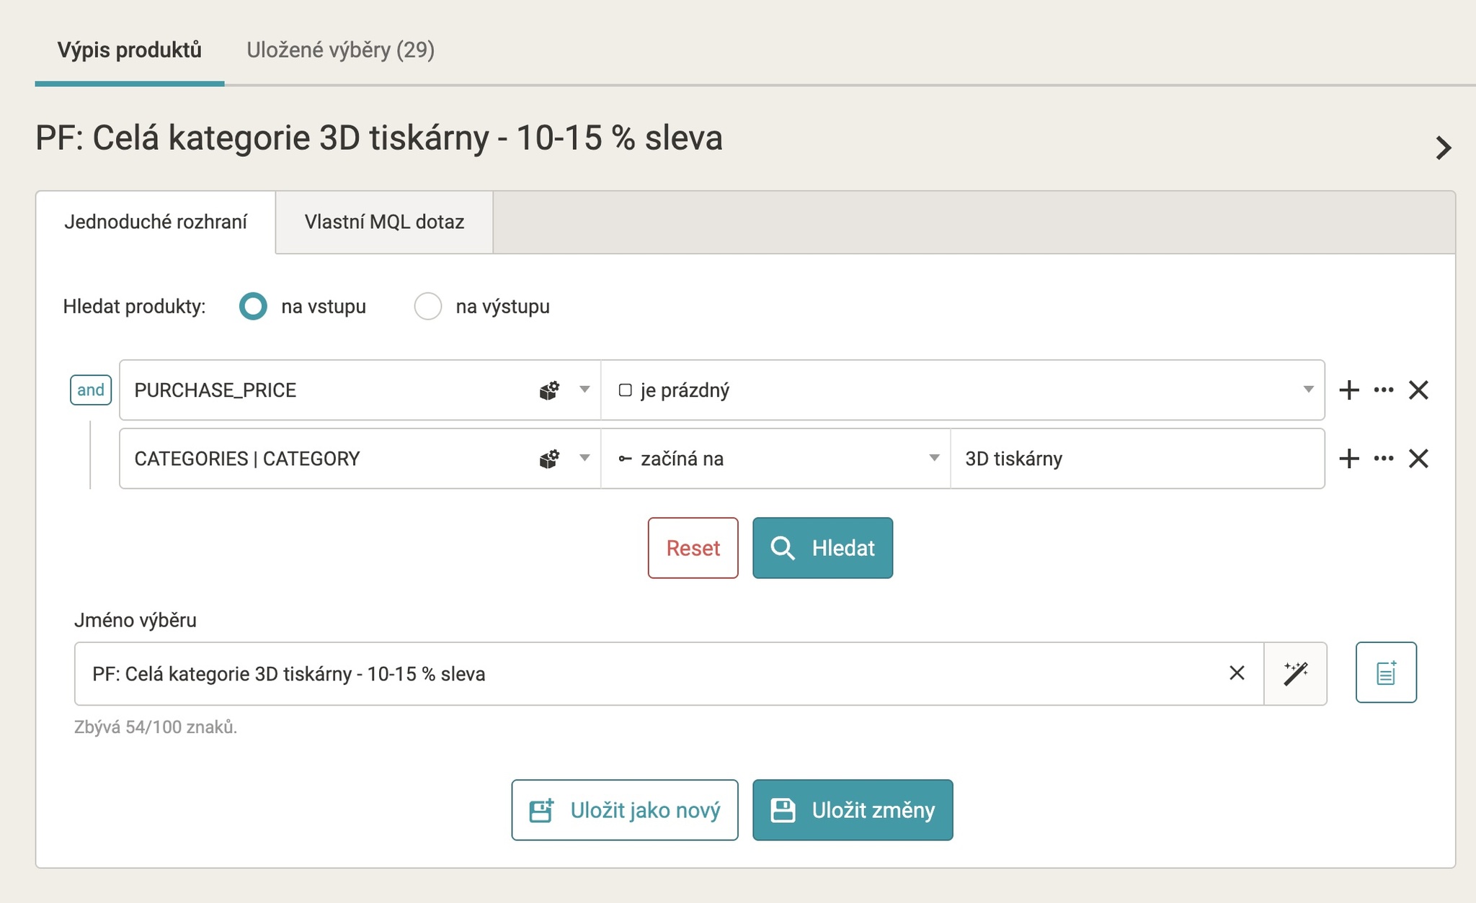Click the magic wand name generator icon

point(1296,673)
